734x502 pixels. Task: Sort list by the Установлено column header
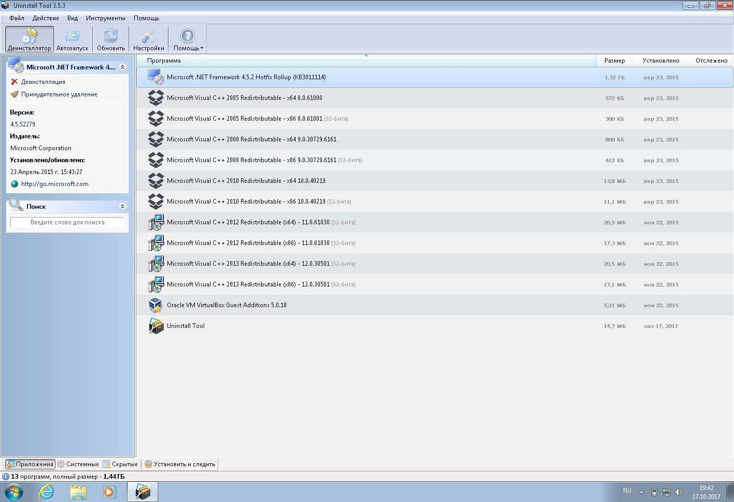(661, 61)
